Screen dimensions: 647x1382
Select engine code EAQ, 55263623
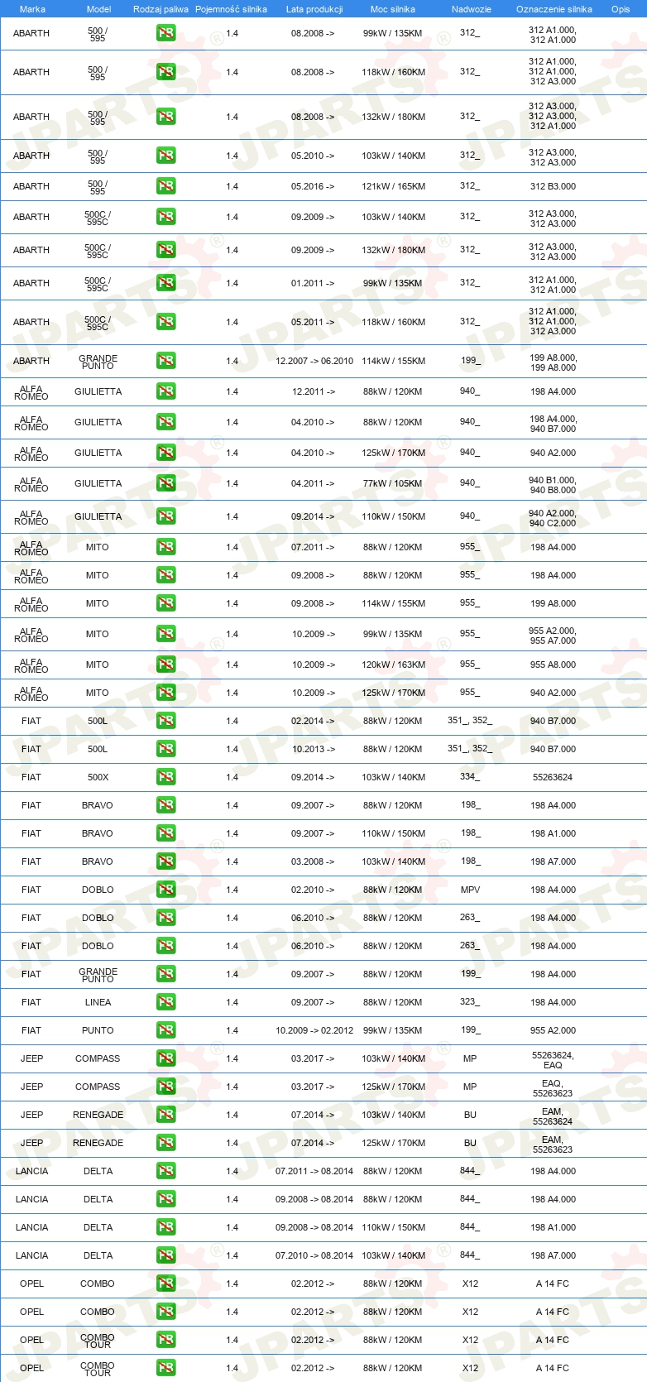tap(553, 1087)
